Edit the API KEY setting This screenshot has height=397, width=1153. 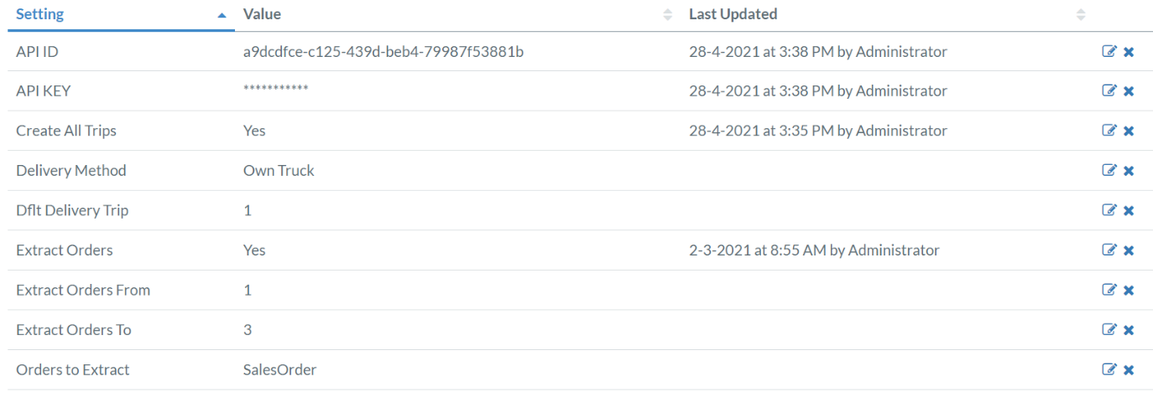click(1109, 91)
